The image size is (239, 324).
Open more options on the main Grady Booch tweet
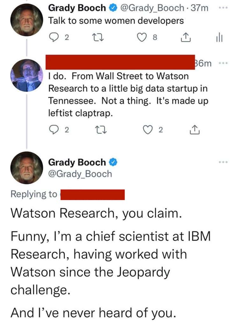coord(223,162)
